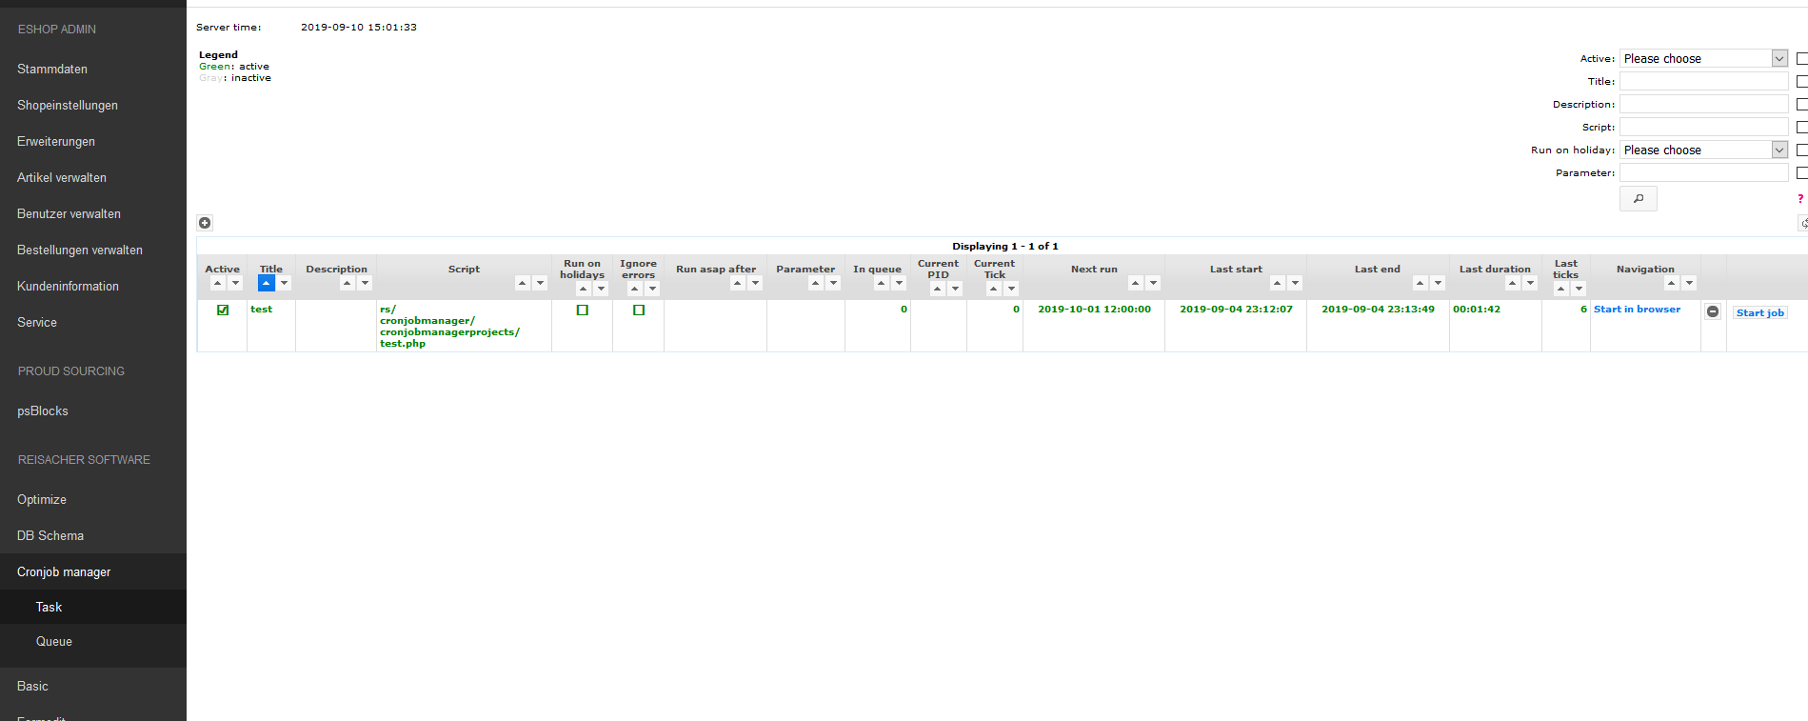The image size is (1808, 721).
Task: Focus the Parameter filter field
Action: tap(1704, 172)
